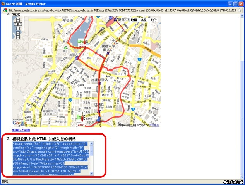Screen dimensions: 245x185
Task: Click the 完成 status bar text
Action: (x=5, y=182)
